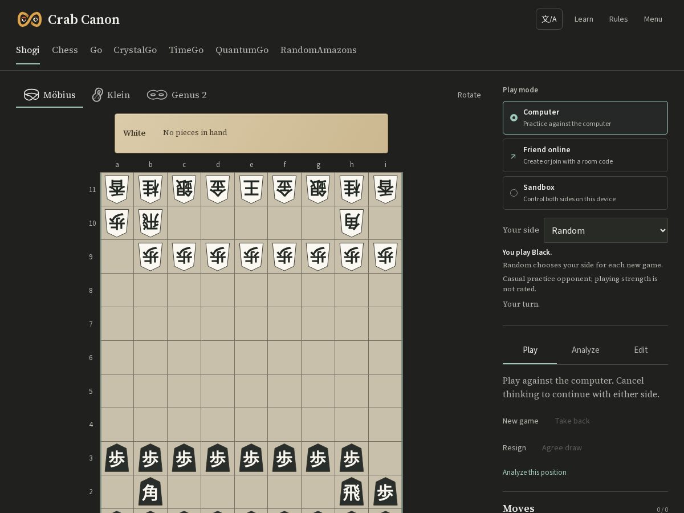Select White's gold general on d11
The width and height of the screenshot is (684, 513).
[218, 189]
